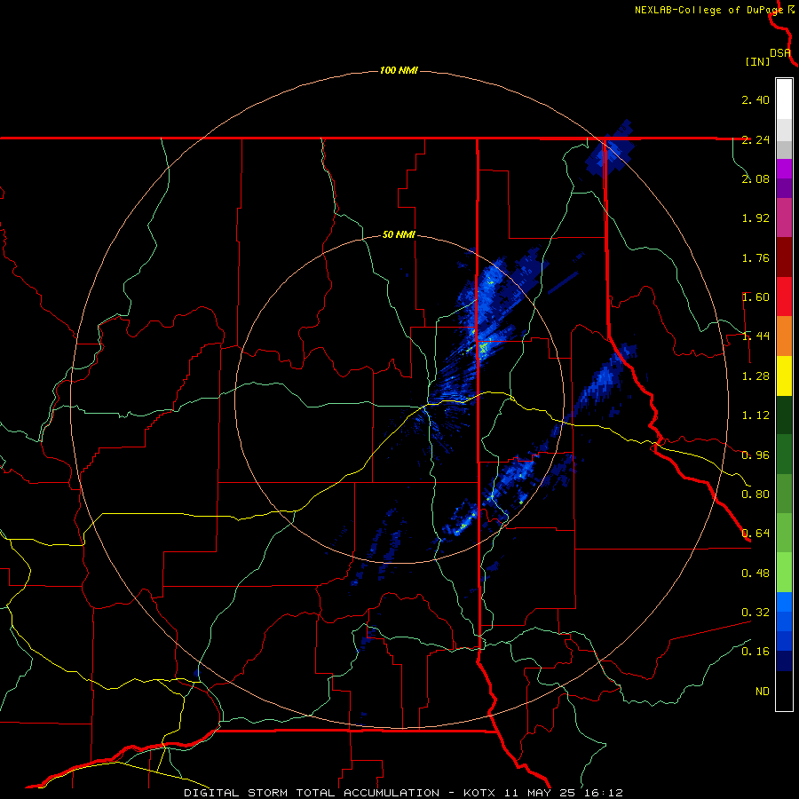799x799 pixels.
Task: Select the bright red legend swatch near 1.60
Action: 784,297
